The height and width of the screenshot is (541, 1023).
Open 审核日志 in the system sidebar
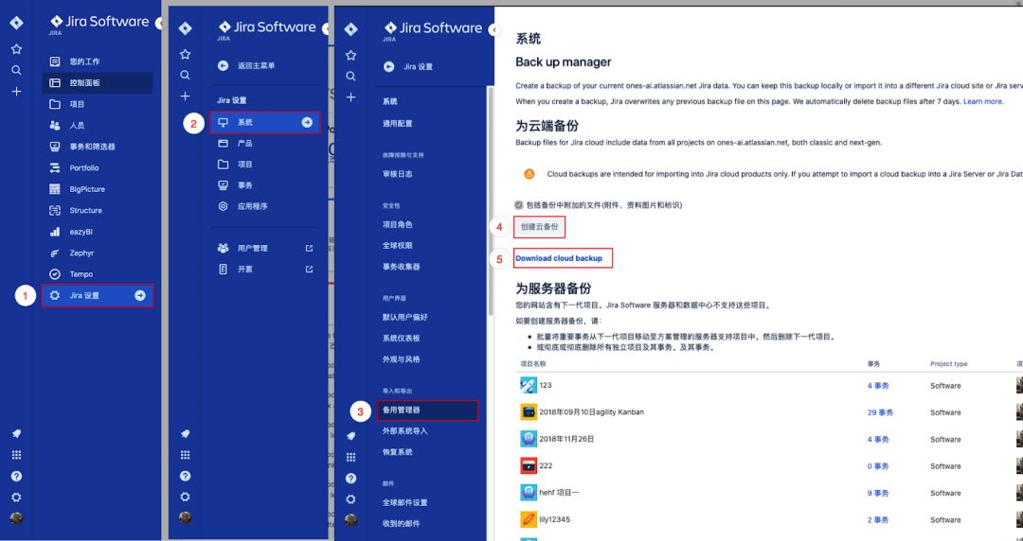tap(397, 174)
